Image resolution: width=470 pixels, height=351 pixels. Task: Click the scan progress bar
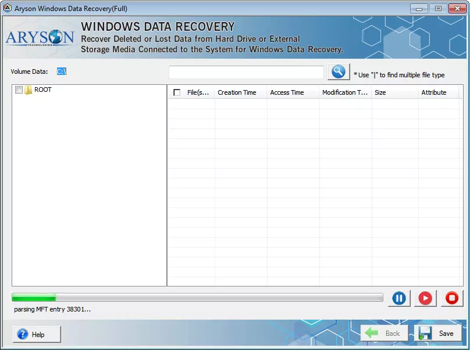(198, 297)
